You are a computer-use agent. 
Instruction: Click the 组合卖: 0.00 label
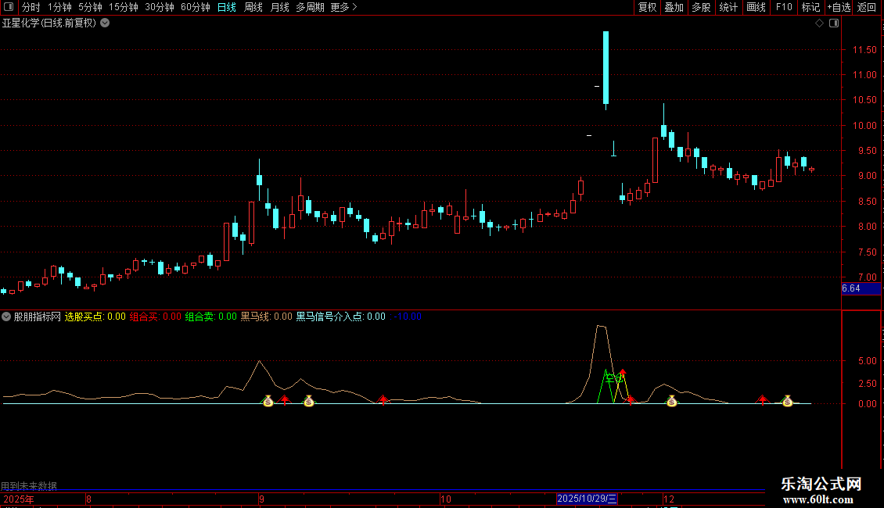211,317
